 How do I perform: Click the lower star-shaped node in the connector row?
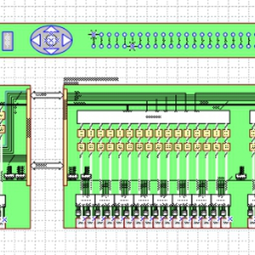tap(132, 46)
